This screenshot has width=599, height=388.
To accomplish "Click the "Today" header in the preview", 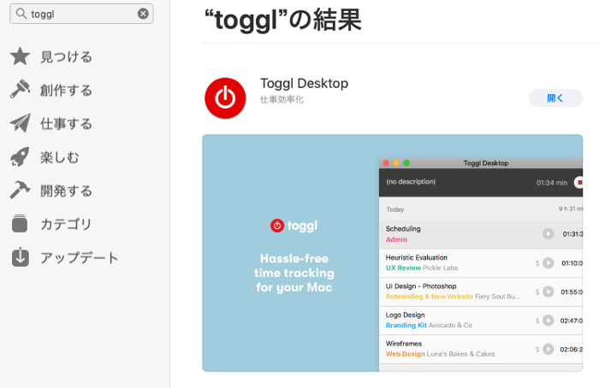I will (x=395, y=209).
